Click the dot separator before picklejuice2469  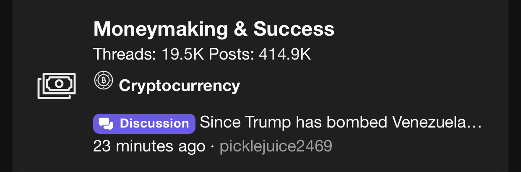(x=212, y=146)
